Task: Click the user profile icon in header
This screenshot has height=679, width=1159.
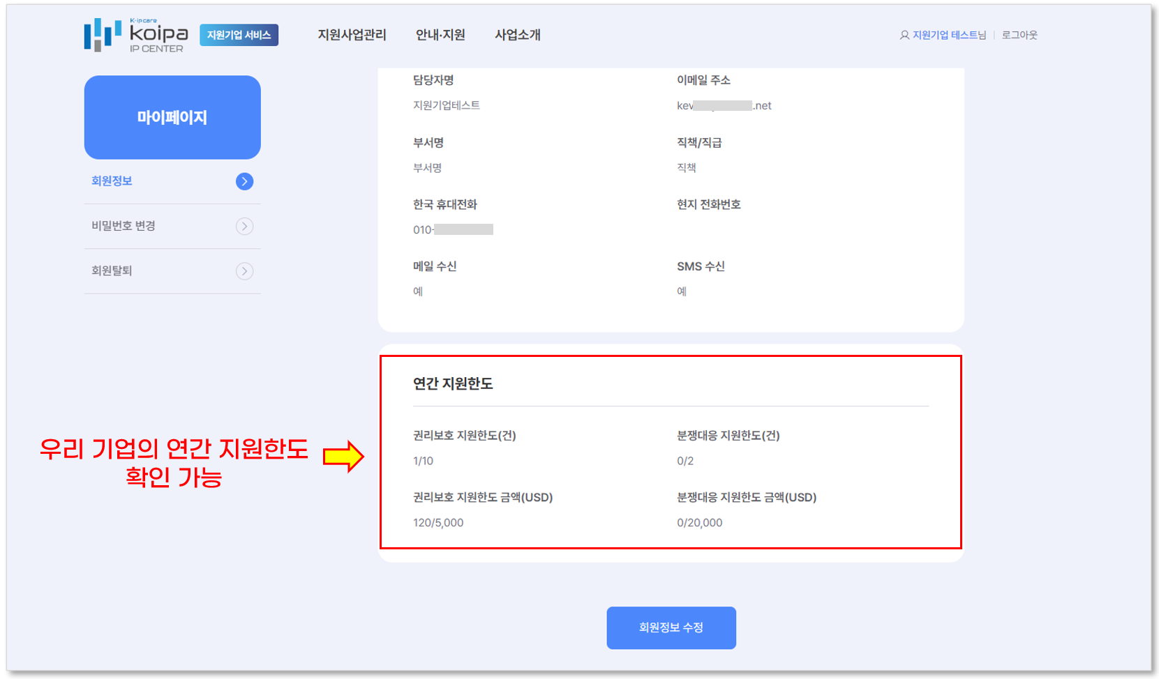Action: click(904, 35)
